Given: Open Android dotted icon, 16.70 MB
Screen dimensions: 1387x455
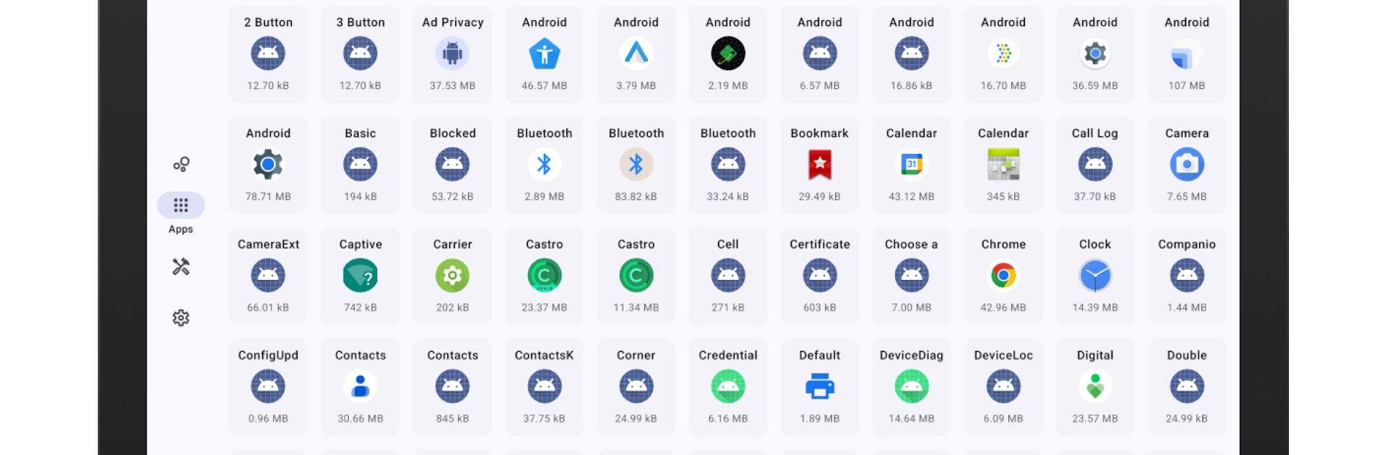Looking at the screenshot, I should pyautogui.click(x=1003, y=53).
